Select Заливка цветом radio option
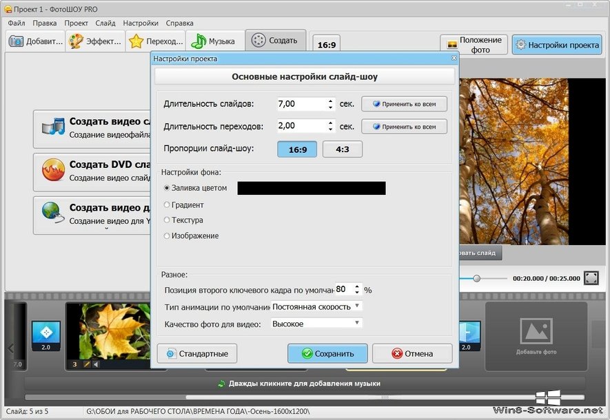Viewport: 610px width, 420px height. 195,188
